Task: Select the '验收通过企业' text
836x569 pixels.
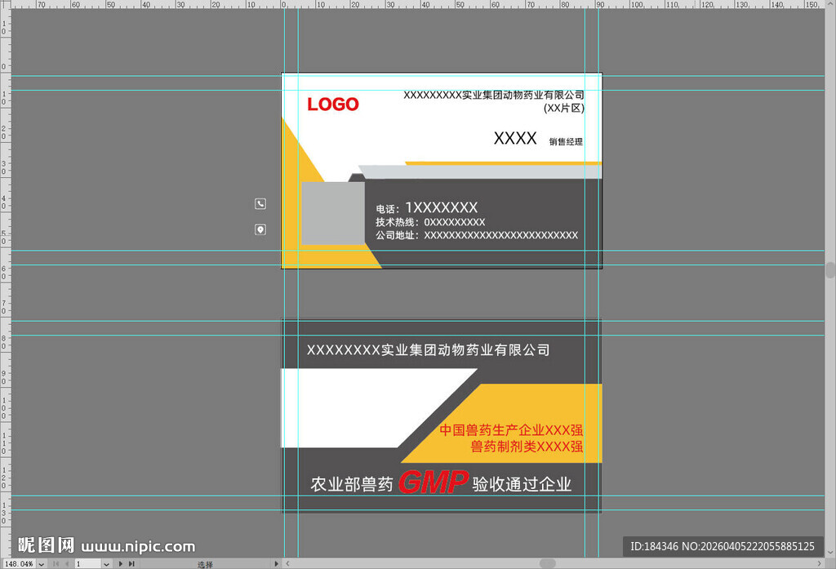Action: [522, 484]
